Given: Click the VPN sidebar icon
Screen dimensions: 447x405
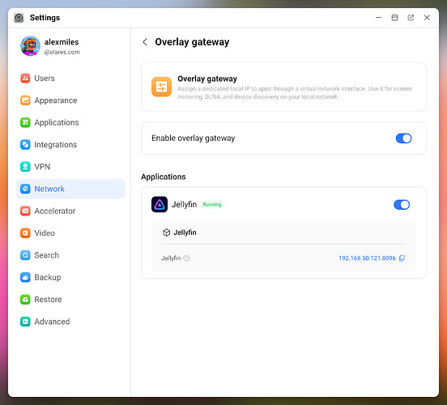Looking at the screenshot, I should tap(25, 167).
